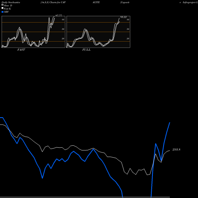Click the blue OBV legend square
The width and height of the screenshot is (198, 198).
tap(2, 12)
